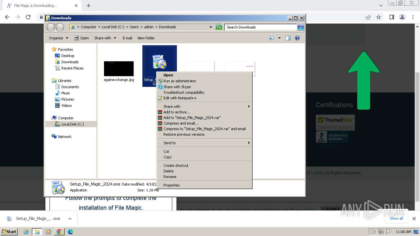Click the Search Downloads field
This screenshot has width=420, height=236.
coord(261,27)
